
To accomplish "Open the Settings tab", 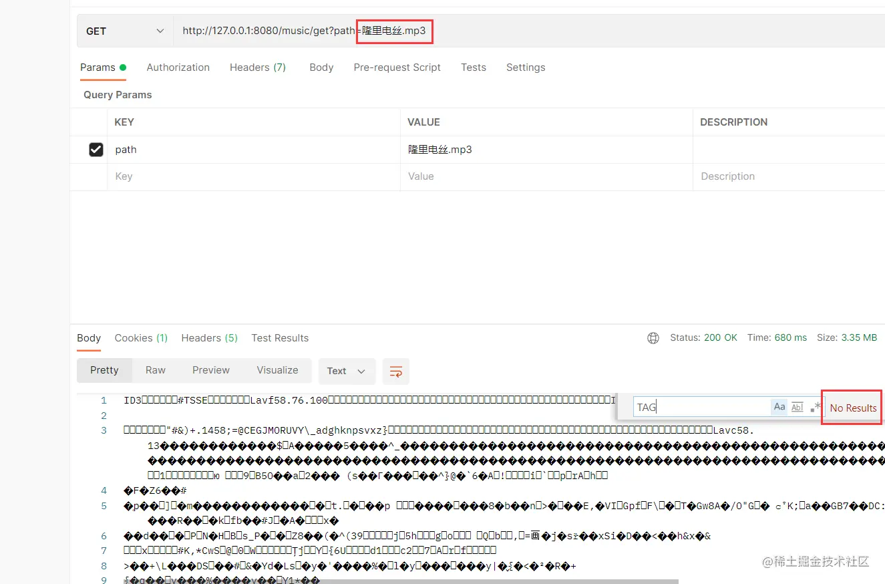I will click(x=526, y=67).
